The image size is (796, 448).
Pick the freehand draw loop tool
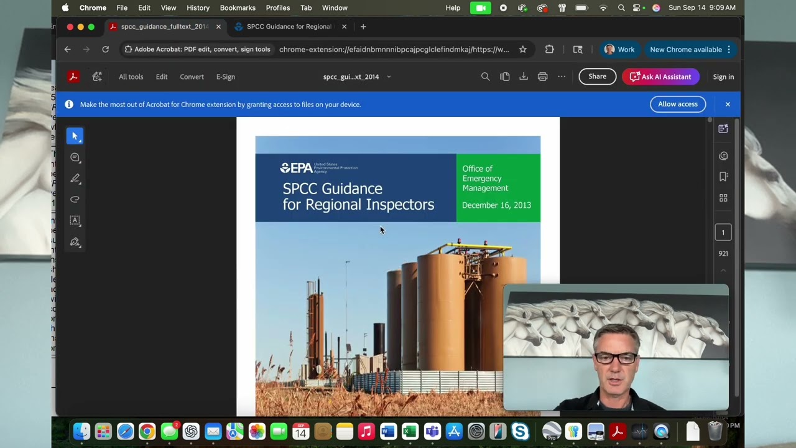(75, 200)
